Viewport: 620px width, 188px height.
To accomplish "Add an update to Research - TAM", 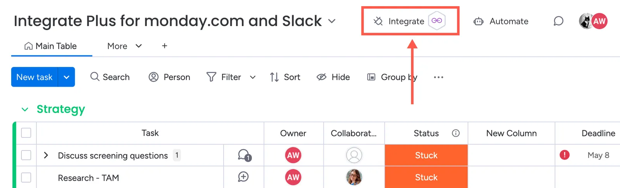I will (243, 177).
